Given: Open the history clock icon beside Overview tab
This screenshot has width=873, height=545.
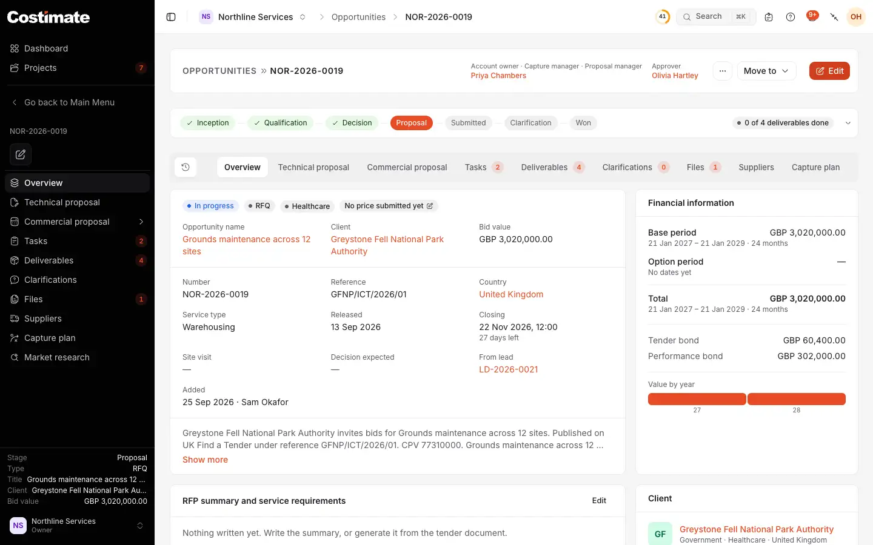Looking at the screenshot, I should pos(186,167).
